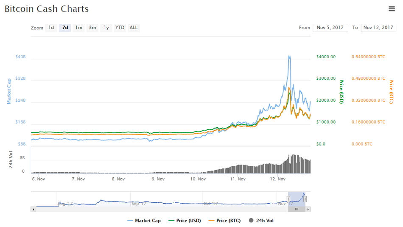Screen dimensions: 403x227
Task: Click the From date field
Action: 330,28
